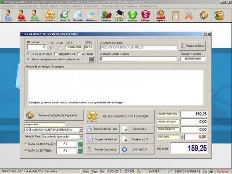This screenshot has width=232, height=174.
Task: Open the Relatório toolbar icon
Action: (x=91, y=15)
